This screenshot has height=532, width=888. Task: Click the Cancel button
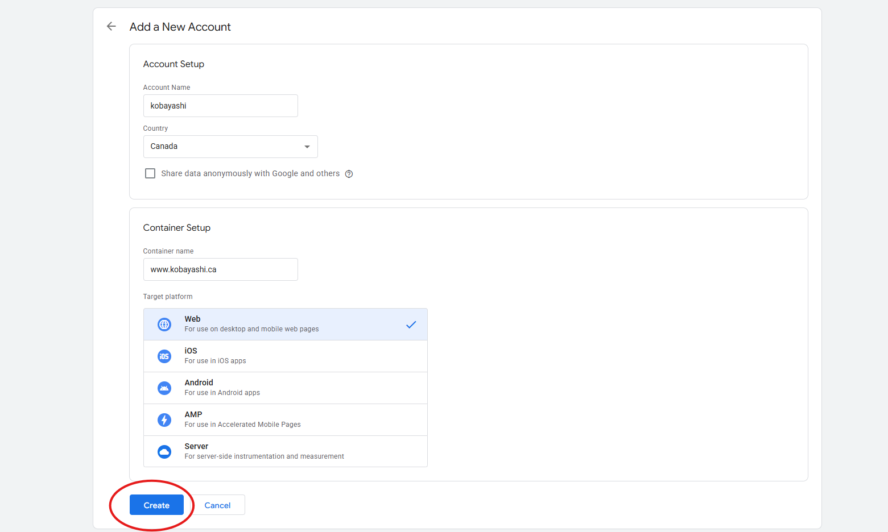pos(217,505)
